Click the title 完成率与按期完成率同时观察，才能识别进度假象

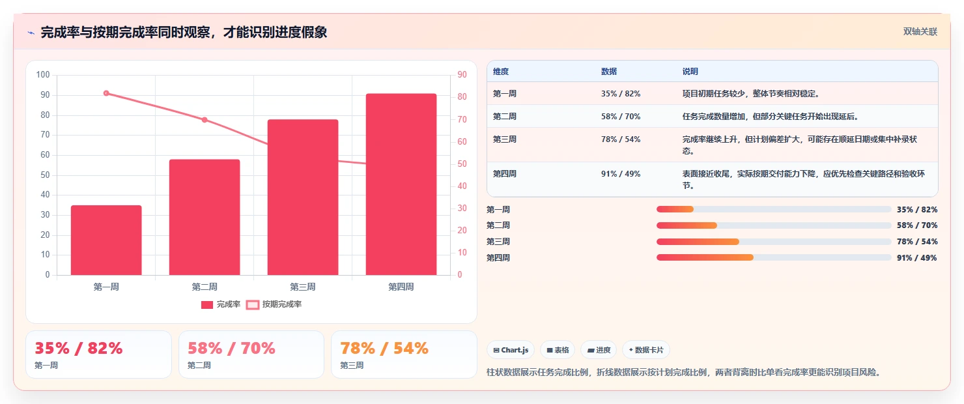pos(184,32)
